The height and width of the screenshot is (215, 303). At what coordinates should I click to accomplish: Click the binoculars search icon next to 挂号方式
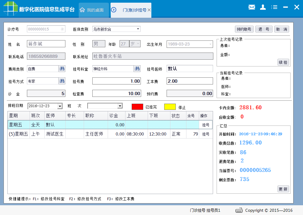click(x=62, y=81)
